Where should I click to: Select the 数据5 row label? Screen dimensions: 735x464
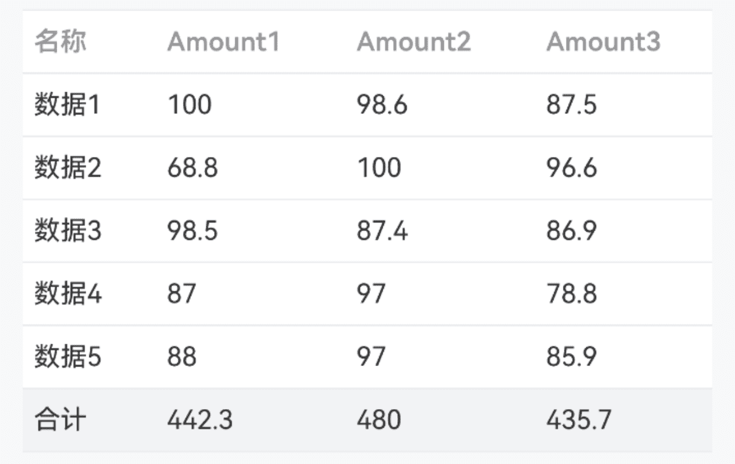coord(68,357)
